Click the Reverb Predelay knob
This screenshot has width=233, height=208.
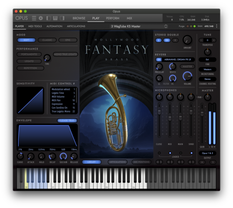click(x=159, y=67)
